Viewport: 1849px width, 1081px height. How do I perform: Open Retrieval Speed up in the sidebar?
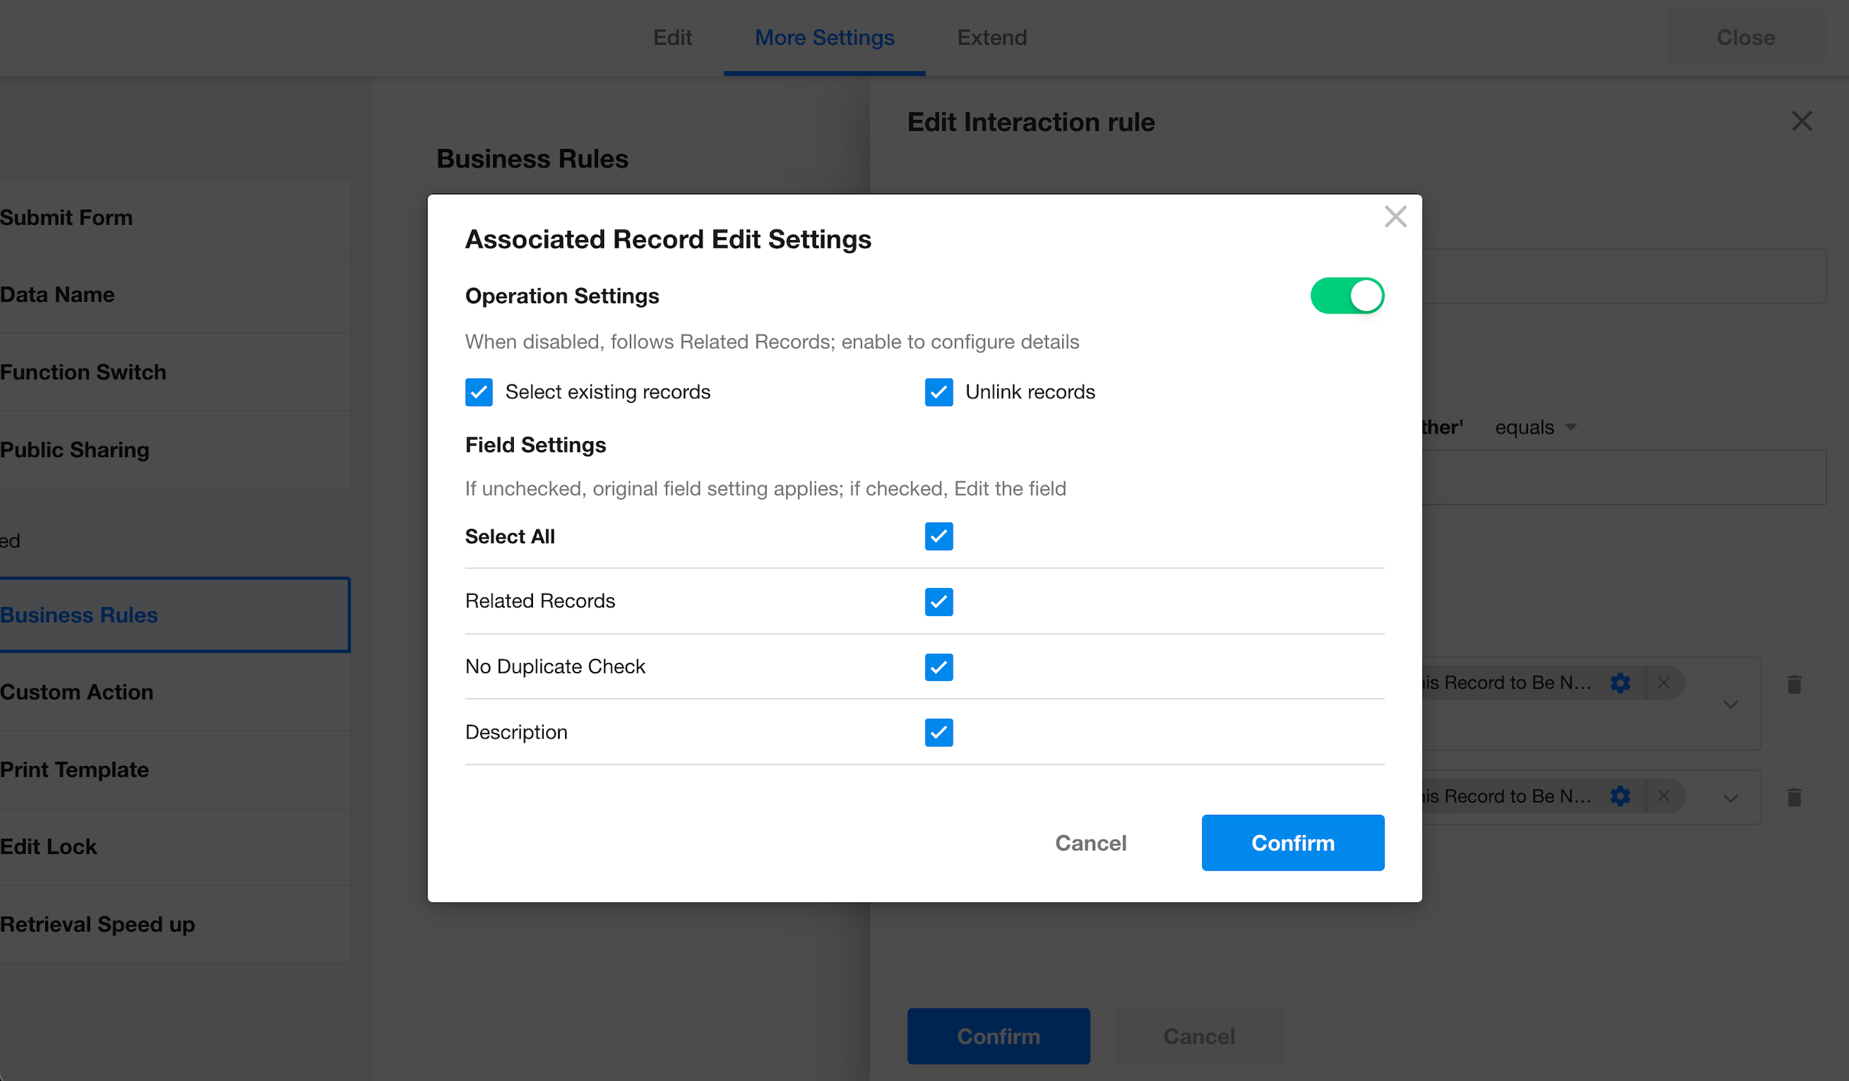click(175, 924)
